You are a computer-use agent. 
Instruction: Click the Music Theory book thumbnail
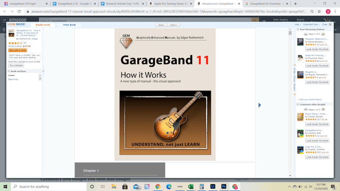pos(300,117)
